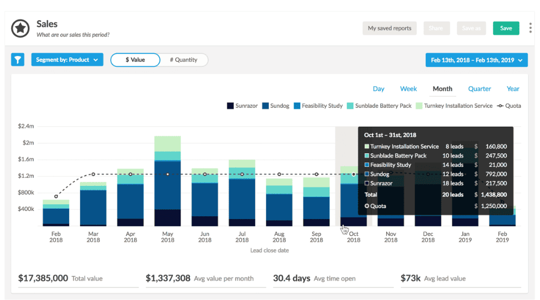Click the Quota line marker in legend
Viewport: 540px width, 300px height.
(500, 106)
